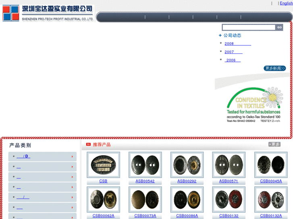Click the CSB00045A text link

(271, 181)
